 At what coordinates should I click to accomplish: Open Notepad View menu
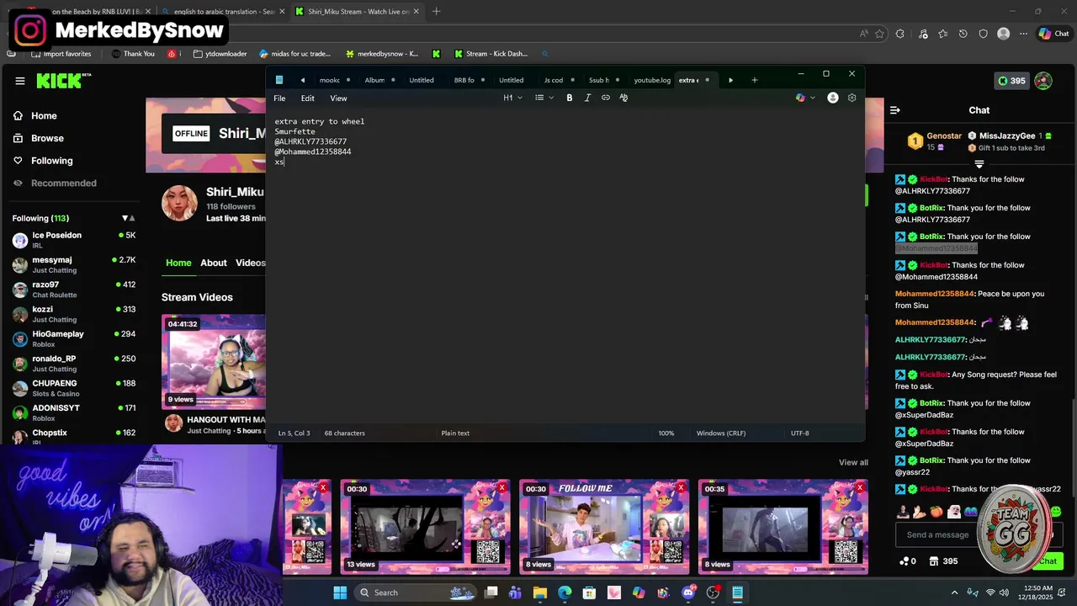pos(338,98)
